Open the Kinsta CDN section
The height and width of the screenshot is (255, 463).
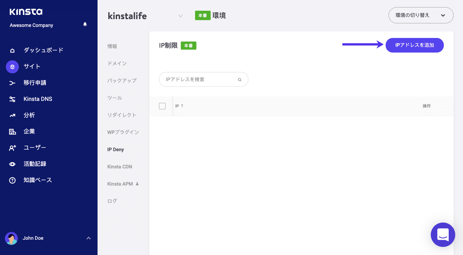pyautogui.click(x=120, y=166)
